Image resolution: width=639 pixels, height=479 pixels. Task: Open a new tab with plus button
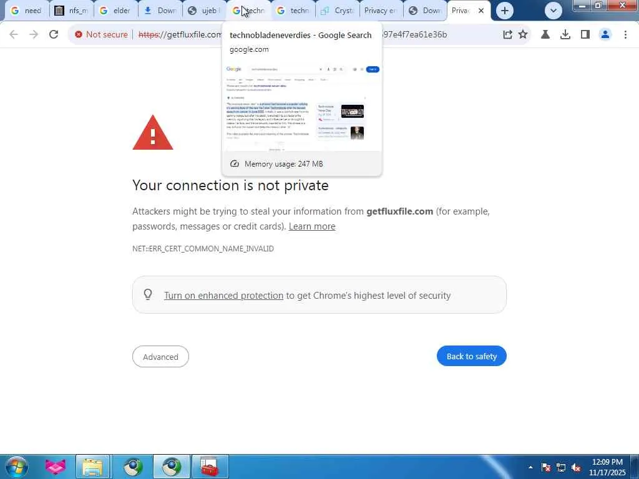tap(504, 11)
